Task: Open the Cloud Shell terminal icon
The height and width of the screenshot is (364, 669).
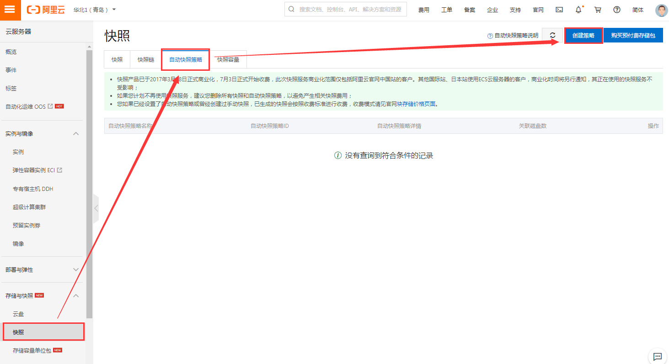Action: point(559,10)
